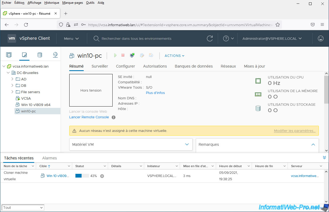Switch to the Surveiller tab

click(100, 66)
